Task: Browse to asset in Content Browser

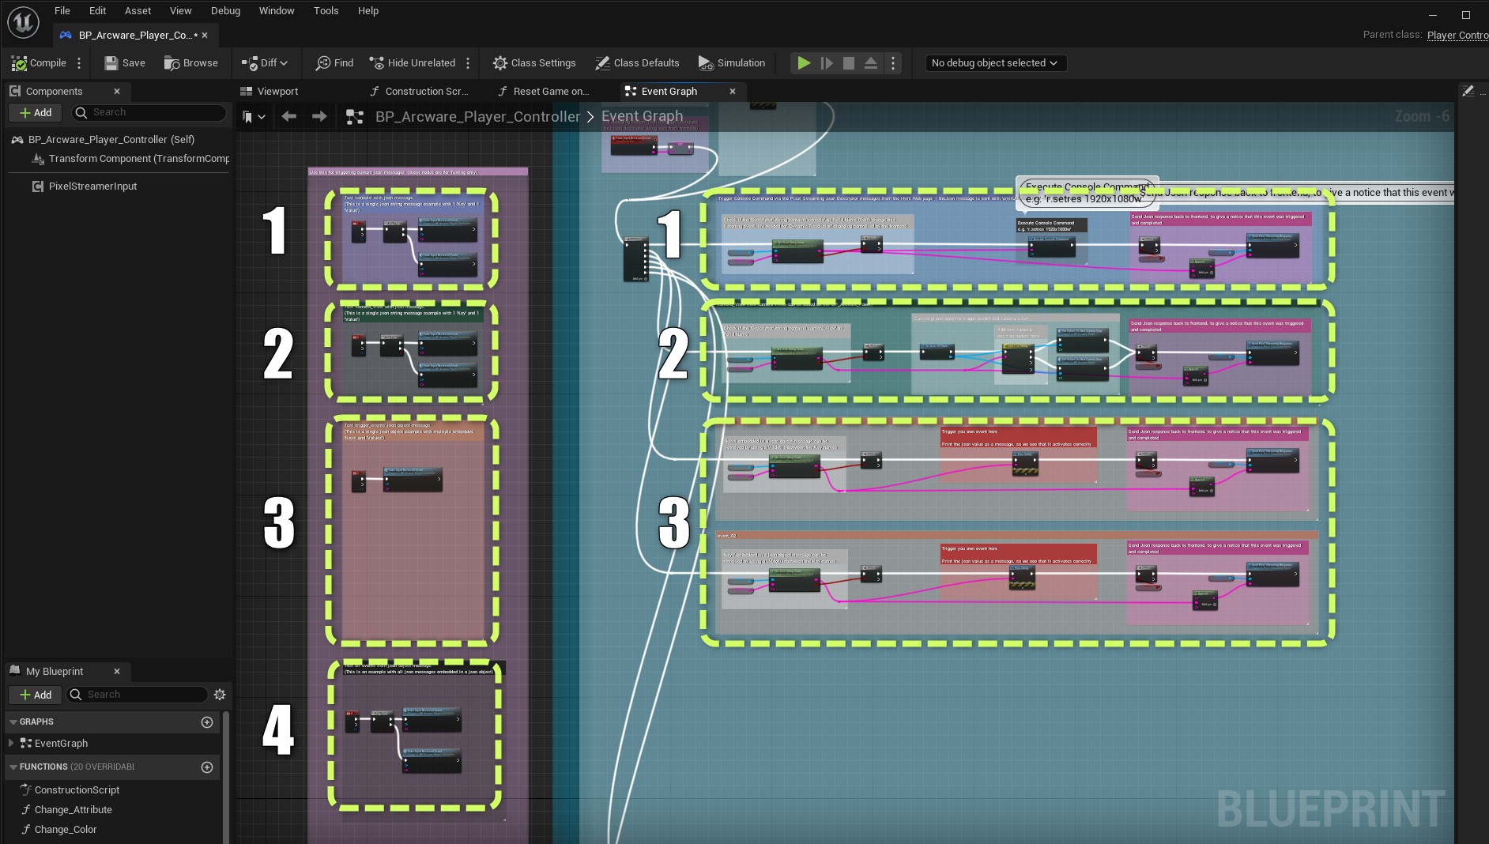Action: click(191, 63)
